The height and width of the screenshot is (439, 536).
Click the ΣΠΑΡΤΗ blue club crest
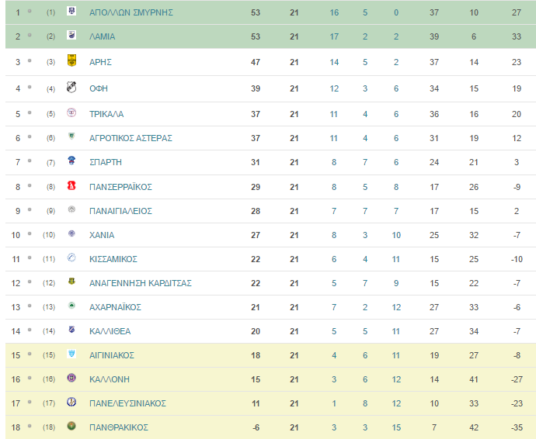pos(71,161)
